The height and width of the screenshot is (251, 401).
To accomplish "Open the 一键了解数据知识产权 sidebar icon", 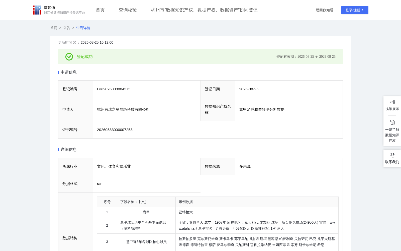I will click(x=392, y=122).
